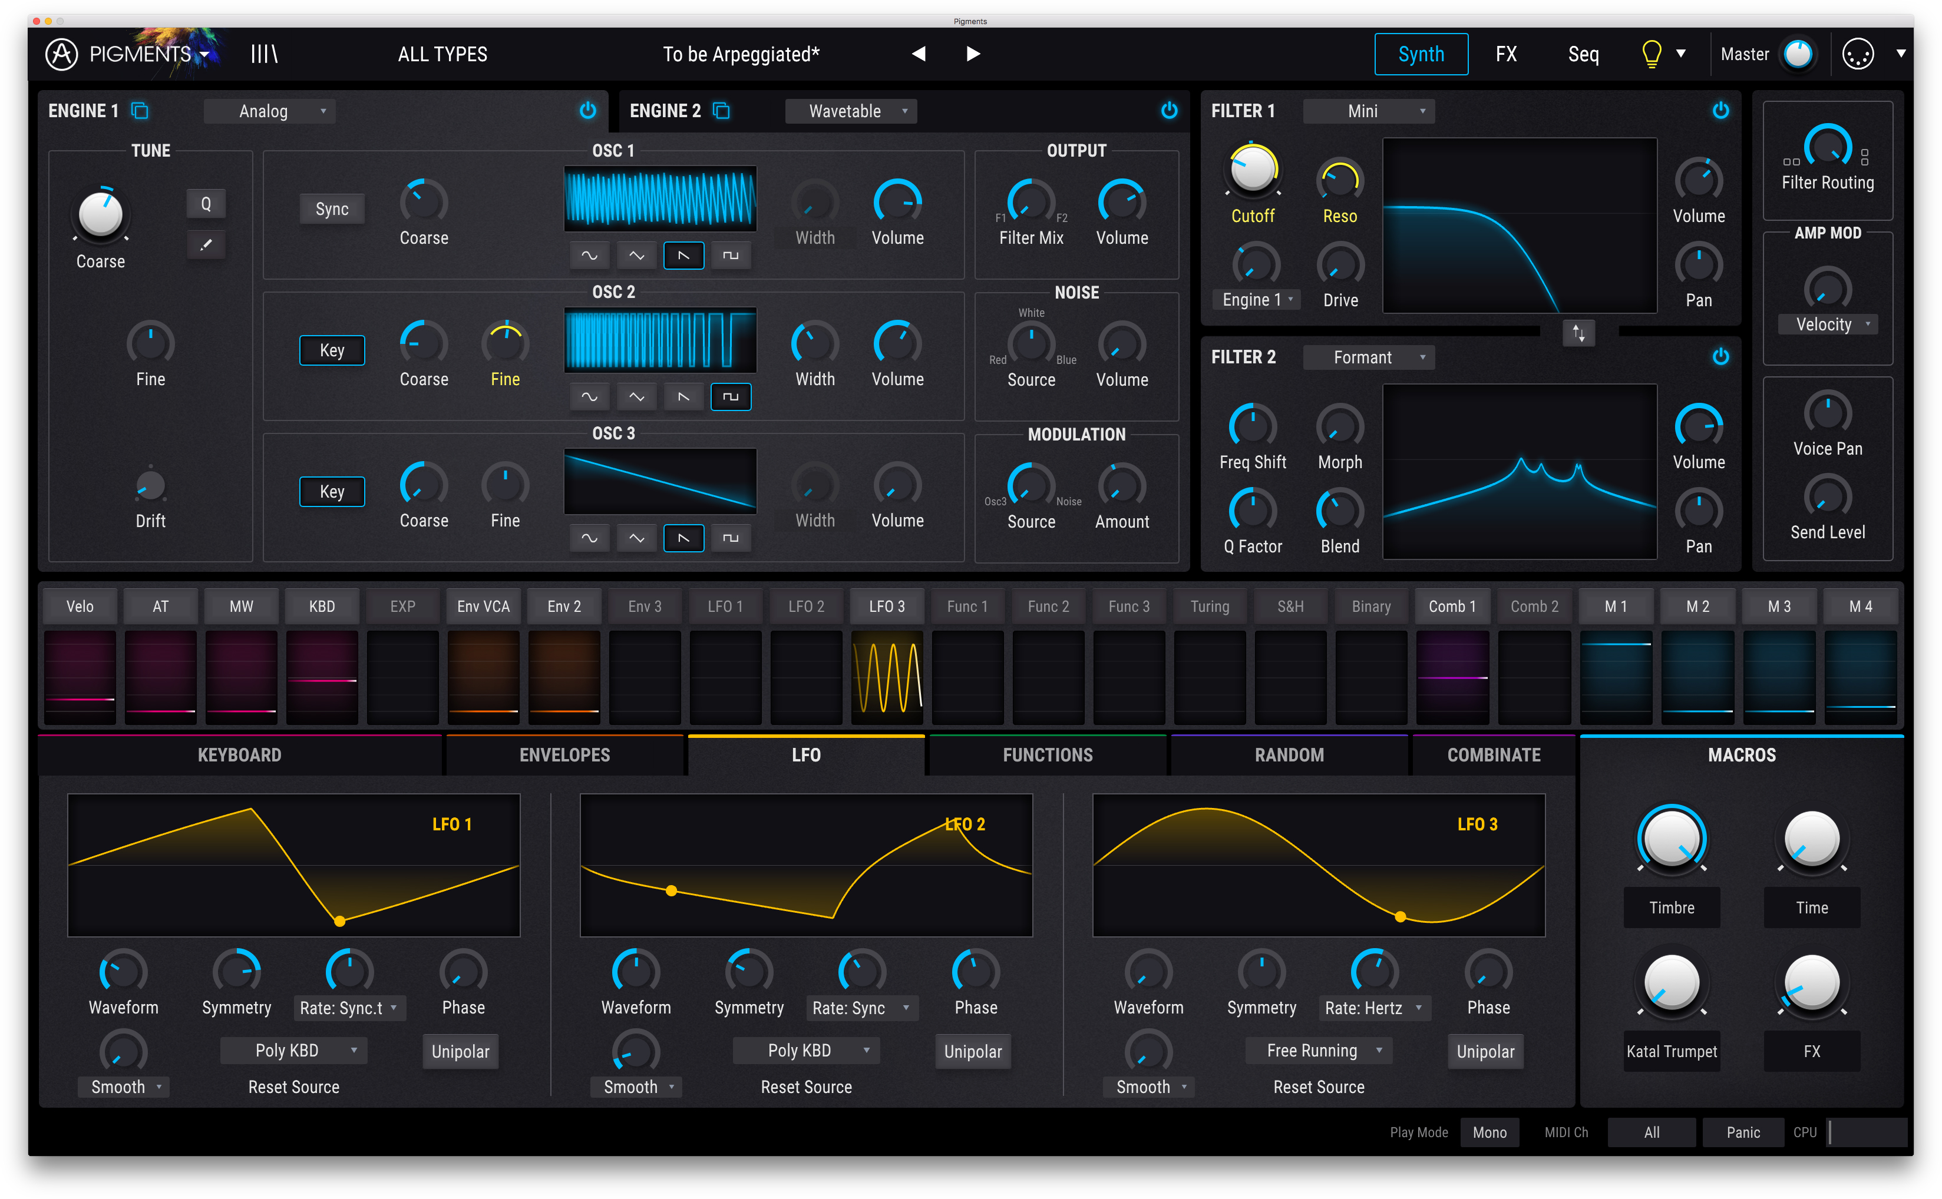This screenshot has width=1942, height=1199.
Task: Click the tune pencil edit icon
Action: click(206, 245)
